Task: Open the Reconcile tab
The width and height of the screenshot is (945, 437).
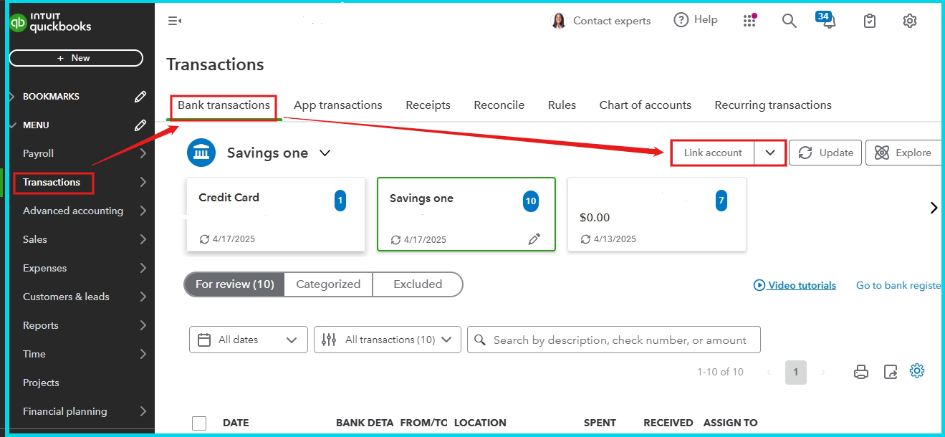Action: [499, 105]
